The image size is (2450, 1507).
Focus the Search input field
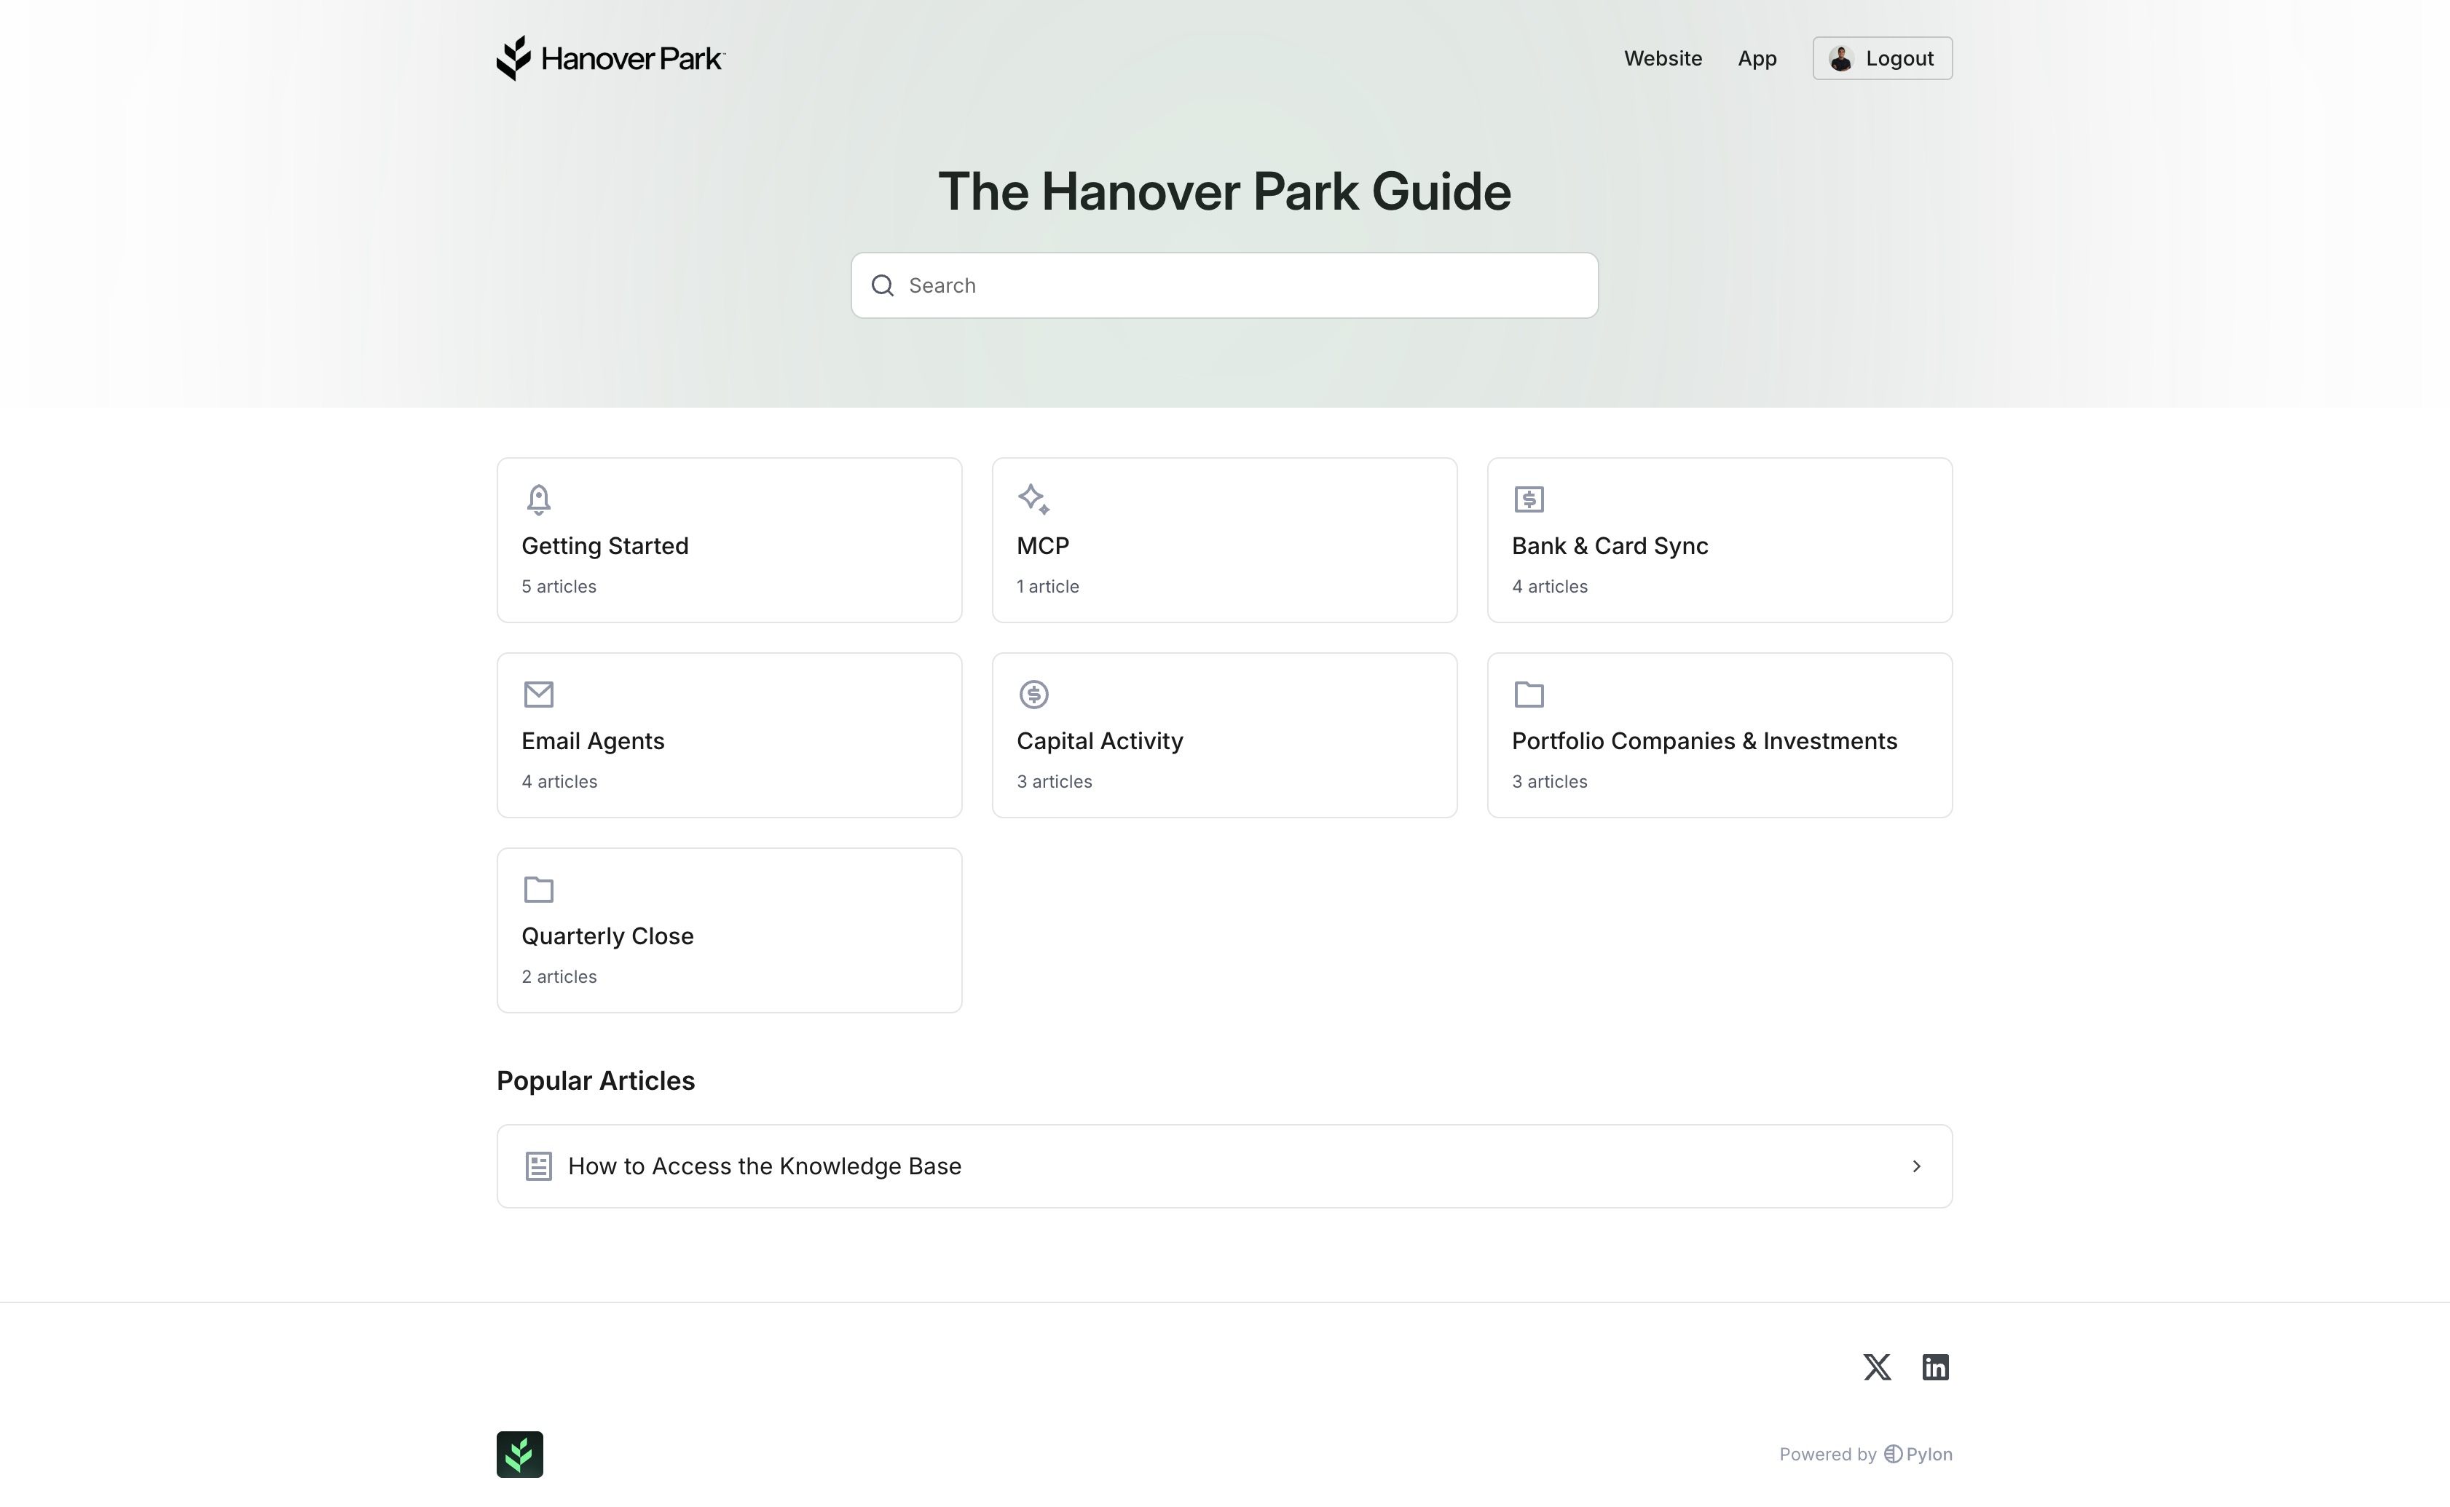(1224, 286)
